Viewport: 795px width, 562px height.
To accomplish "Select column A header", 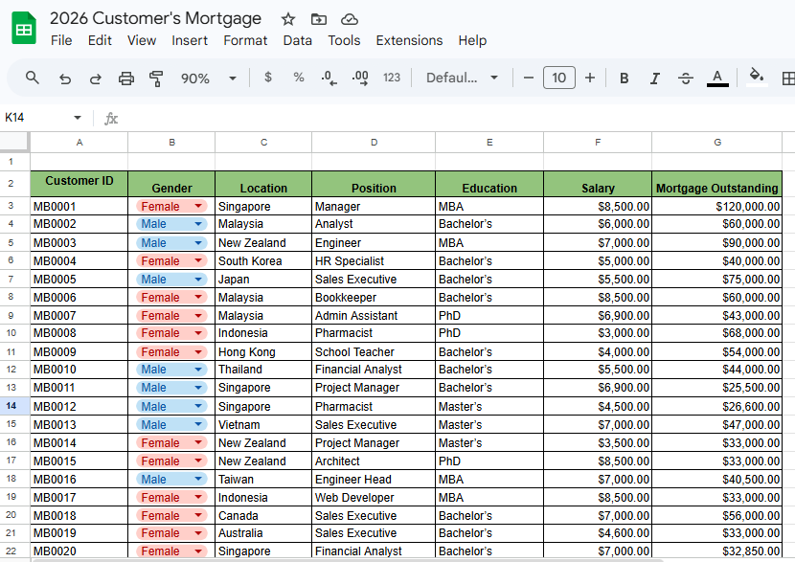I will (79, 143).
